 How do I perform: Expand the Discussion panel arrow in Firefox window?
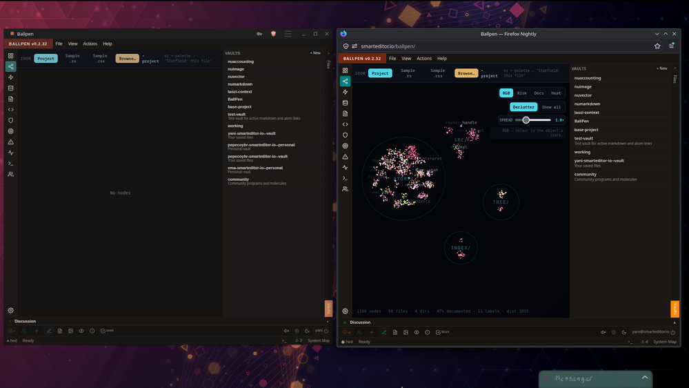(x=675, y=322)
